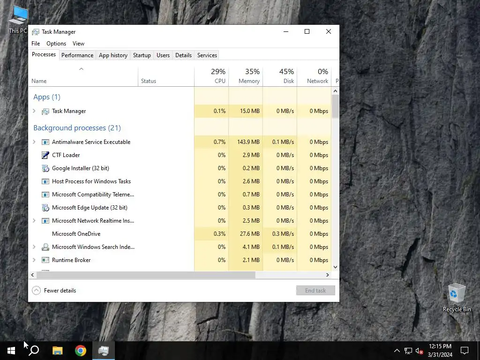The height and width of the screenshot is (360, 480).
Task: Open the taskbar clock showing 12:15 PM
Action: pos(440,351)
